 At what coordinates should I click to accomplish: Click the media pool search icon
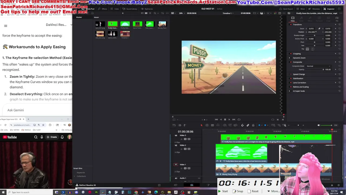pos(155,13)
